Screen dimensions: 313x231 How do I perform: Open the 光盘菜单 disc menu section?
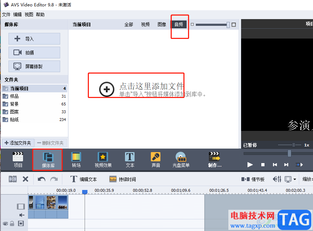pos(181,160)
